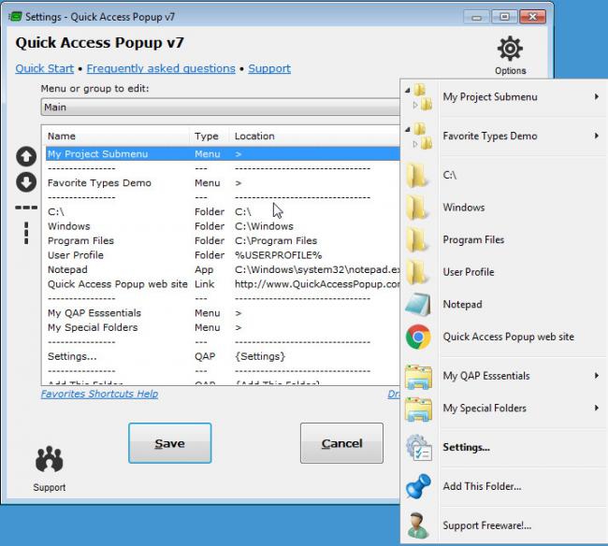Add a column break with the vertical dots icon
Image resolution: width=608 pixels, height=546 pixels.
[26, 233]
